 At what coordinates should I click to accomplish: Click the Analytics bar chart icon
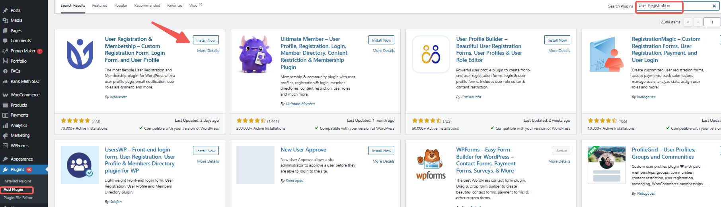[x=5, y=125]
